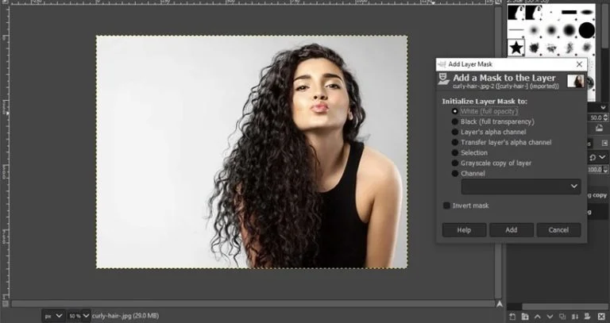Click the canvas horizontal scrollbar
Image resolution: width=610 pixels, height=323 pixels.
coord(253,304)
